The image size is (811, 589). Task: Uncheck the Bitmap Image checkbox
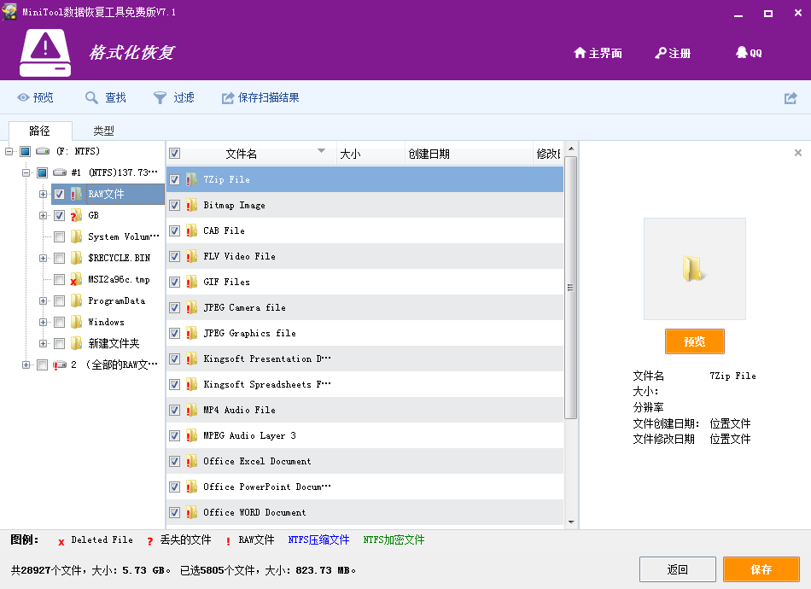175,206
